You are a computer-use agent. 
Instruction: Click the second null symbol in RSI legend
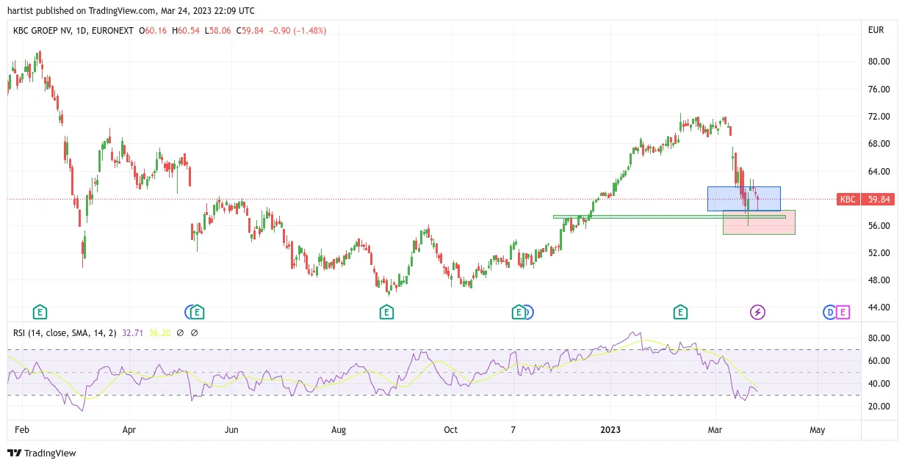(195, 332)
